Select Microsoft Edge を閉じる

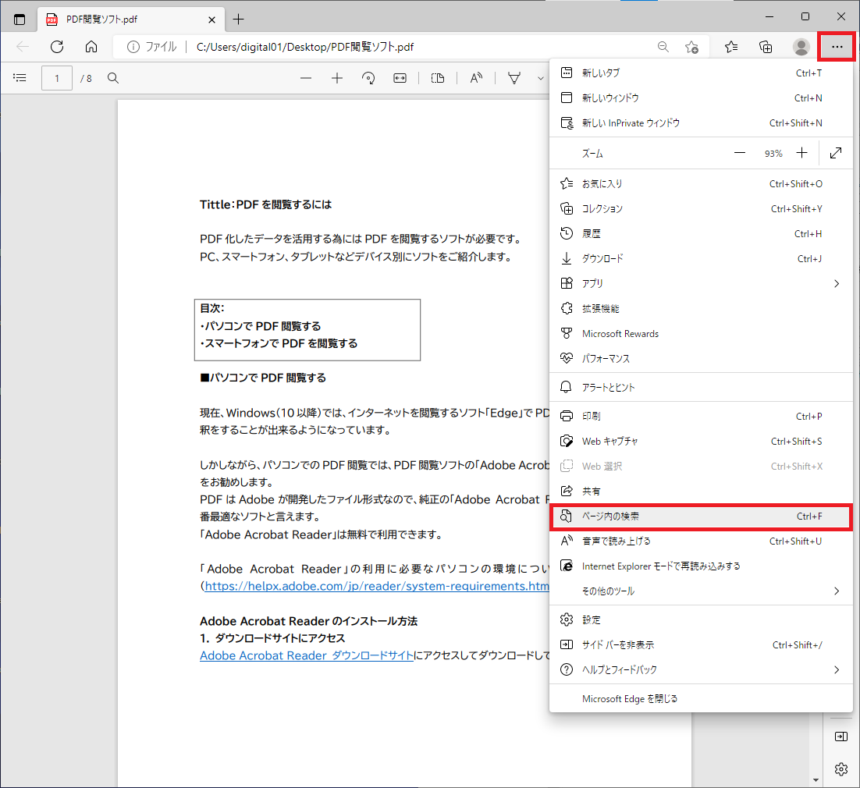coord(701,698)
